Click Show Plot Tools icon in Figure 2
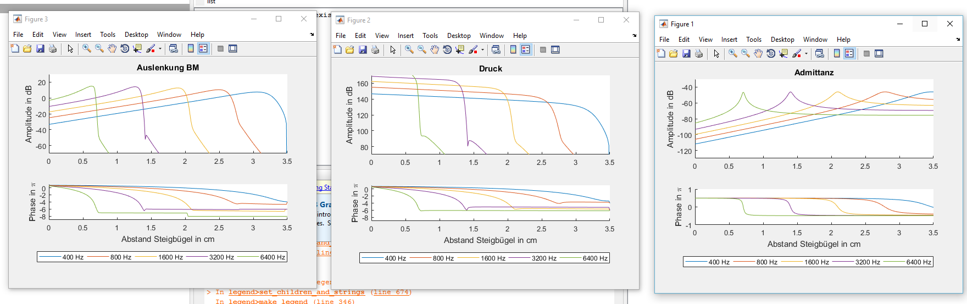The width and height of the screenshot is (967, 304). 555,50
